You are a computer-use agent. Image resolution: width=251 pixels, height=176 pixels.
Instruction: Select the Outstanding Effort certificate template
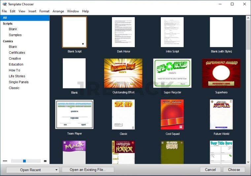[x=123, y=73]
